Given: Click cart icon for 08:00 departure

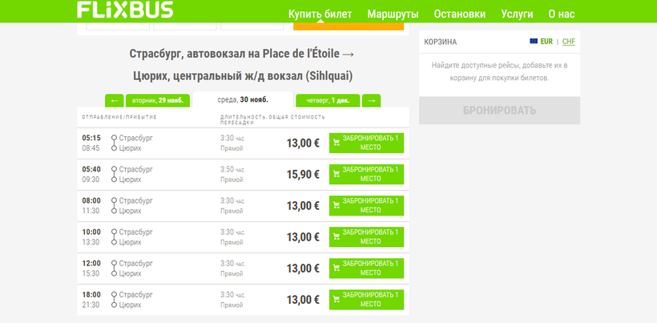Looking at the screenshot, I should click(x=337, y=206).
